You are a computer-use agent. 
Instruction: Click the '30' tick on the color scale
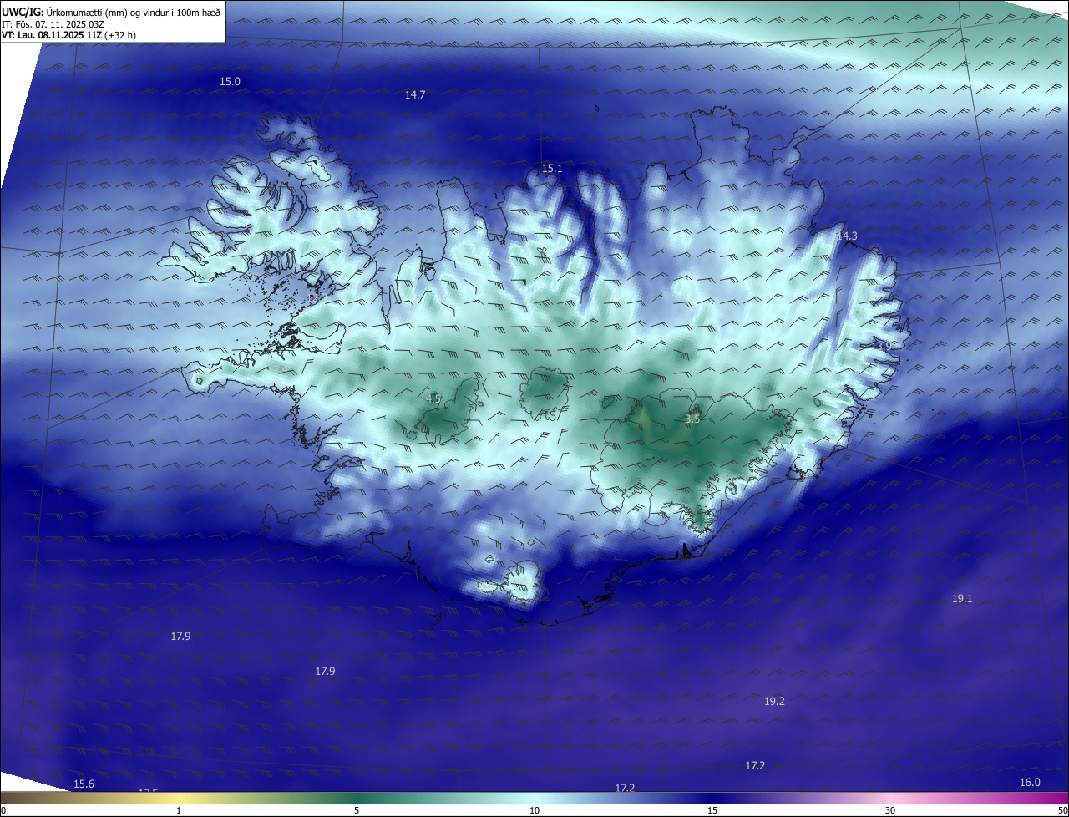tap(890, 810)
